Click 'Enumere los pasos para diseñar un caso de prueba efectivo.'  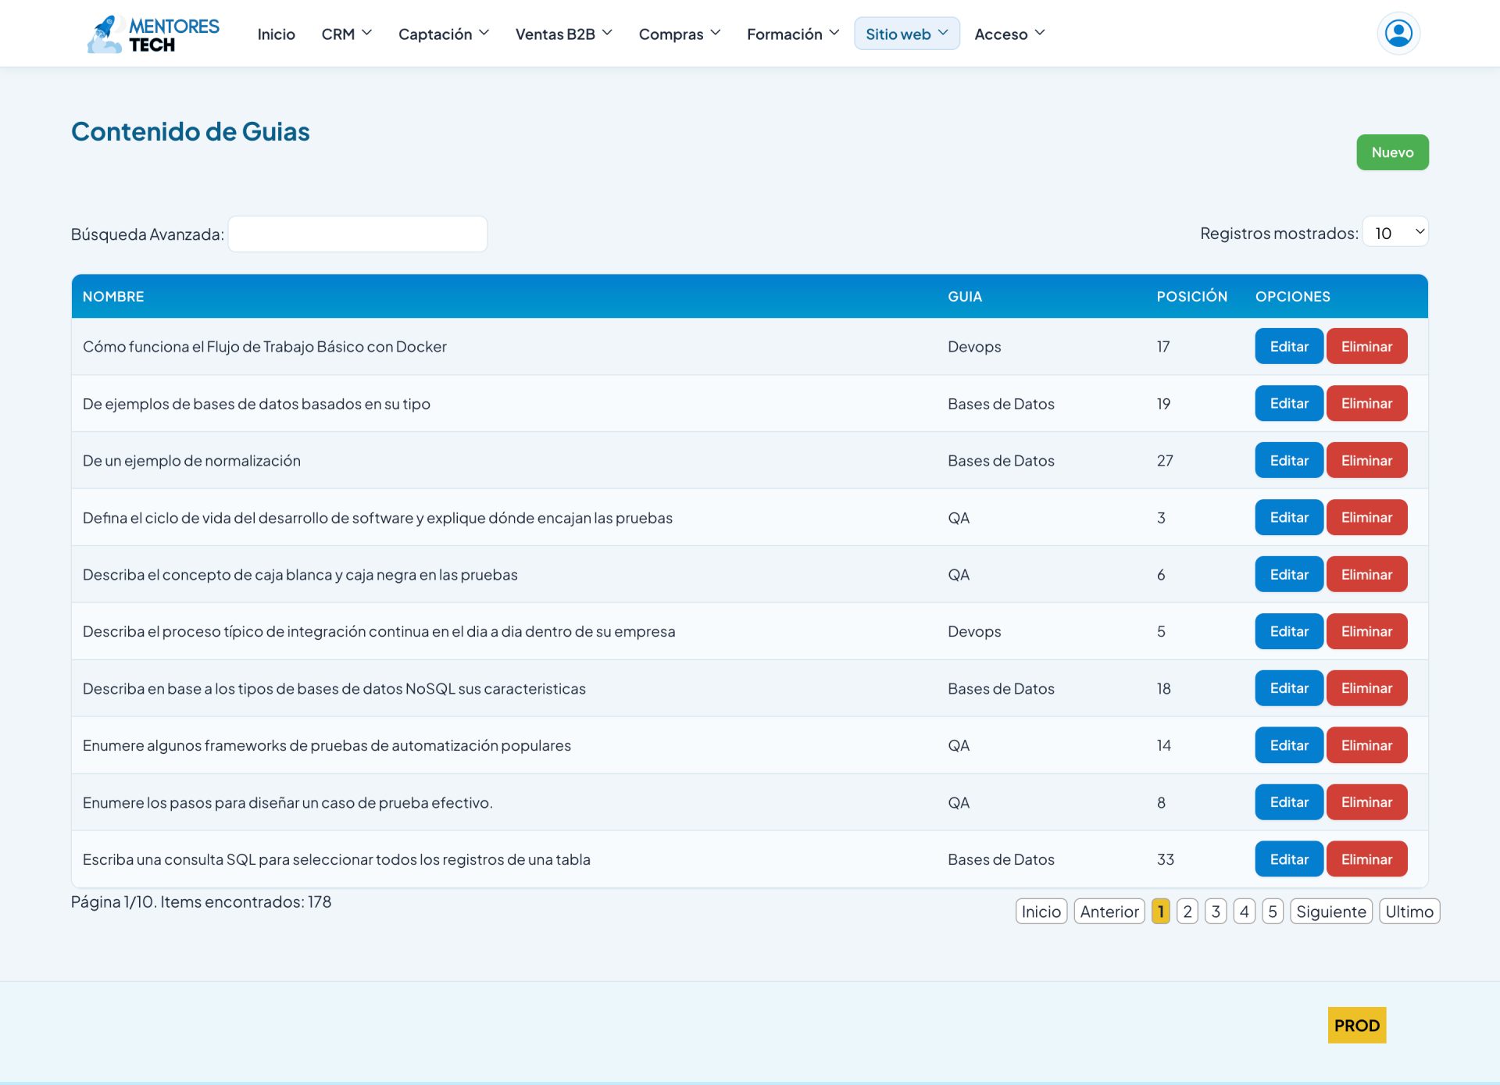(287, 803)
